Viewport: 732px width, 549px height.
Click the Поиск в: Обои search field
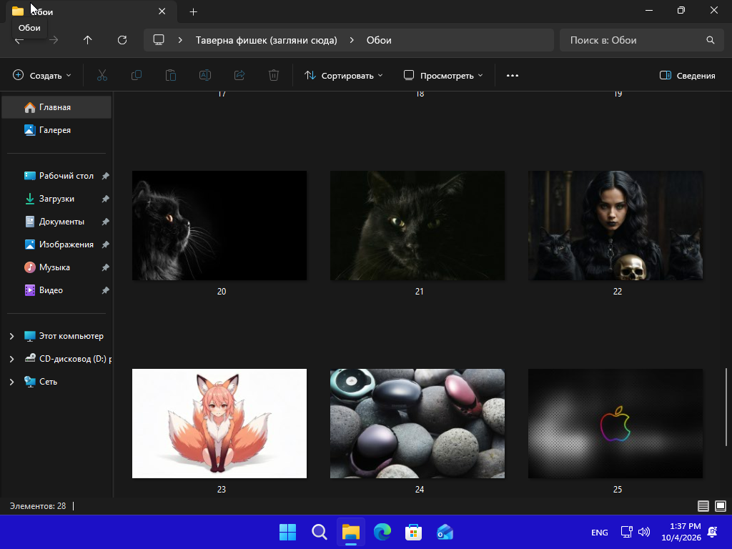(x=641, y=40)
